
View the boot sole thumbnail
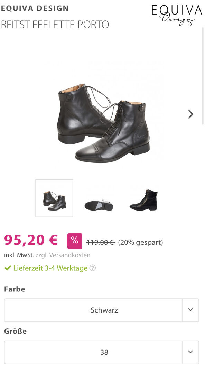pyautogui.click(x=99, y=205)
